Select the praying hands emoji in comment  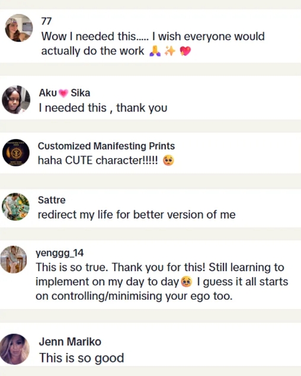(155, 51)
